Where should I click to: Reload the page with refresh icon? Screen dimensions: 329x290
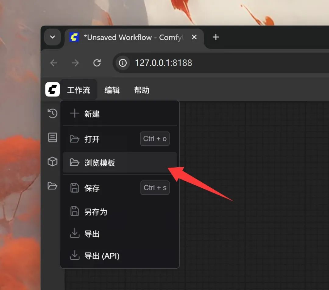pyautogui.click(x=97, y=63)
